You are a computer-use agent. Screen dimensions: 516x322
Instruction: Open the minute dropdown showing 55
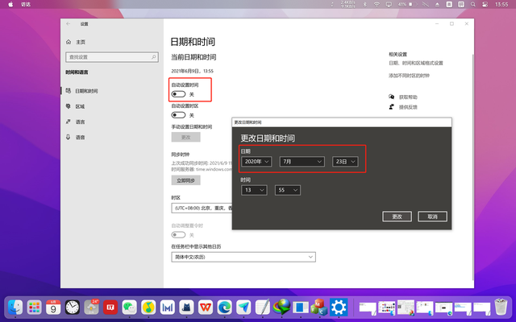click(x=288, y=190)
